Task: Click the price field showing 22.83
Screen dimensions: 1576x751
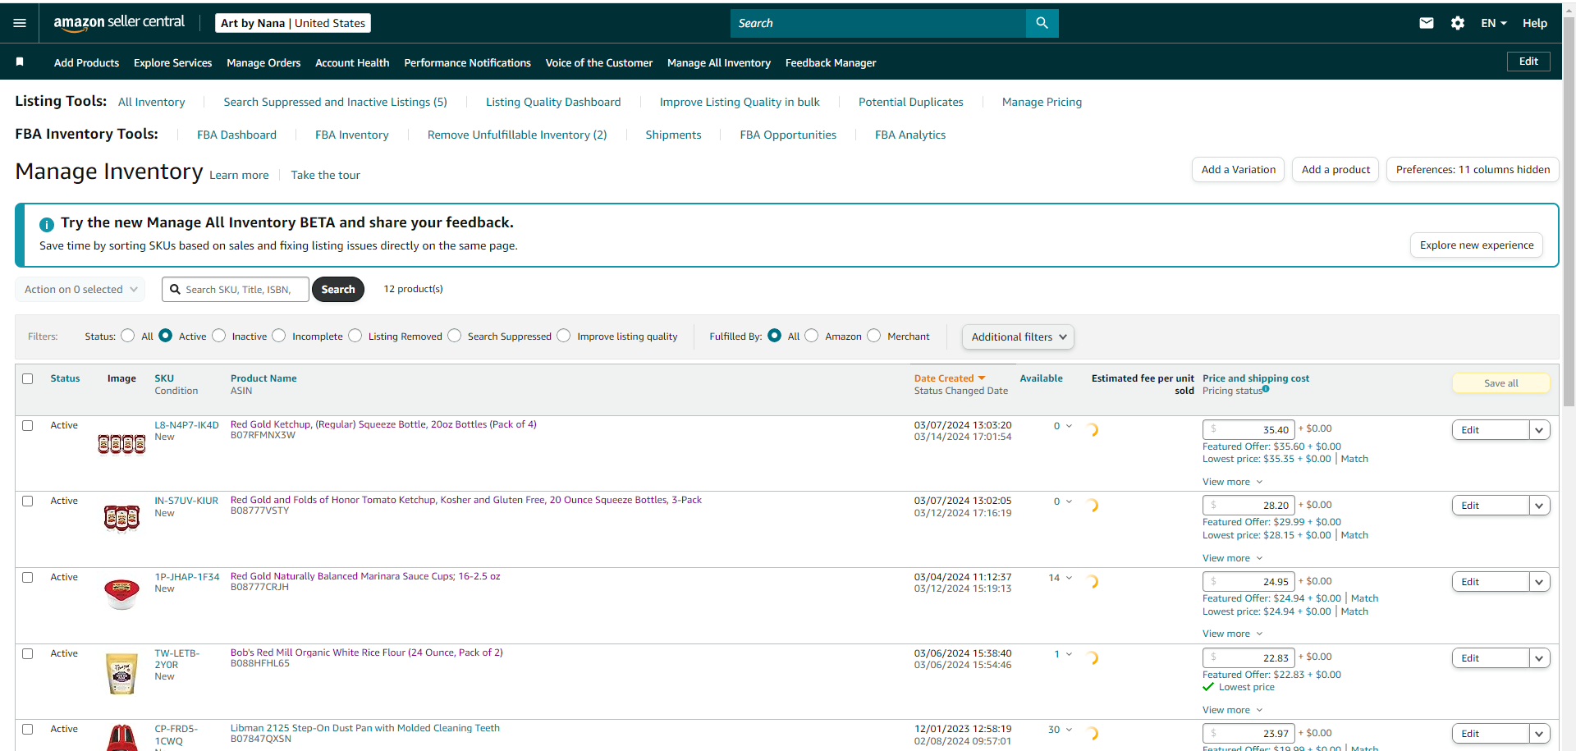Action: (x=1248, y=657)
